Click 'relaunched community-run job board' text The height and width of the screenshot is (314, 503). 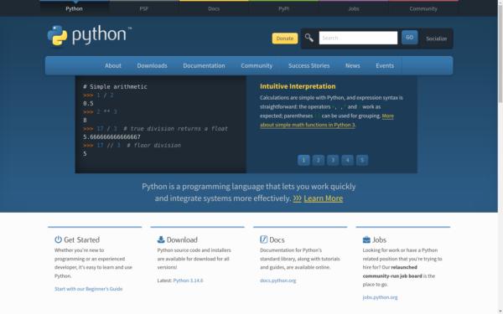pyautogui.click(x=392, y=271)
